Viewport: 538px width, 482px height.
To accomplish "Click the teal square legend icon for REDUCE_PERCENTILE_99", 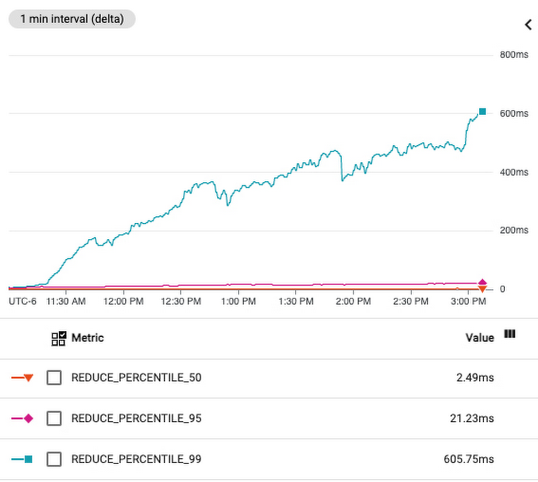I will point(29,459).
